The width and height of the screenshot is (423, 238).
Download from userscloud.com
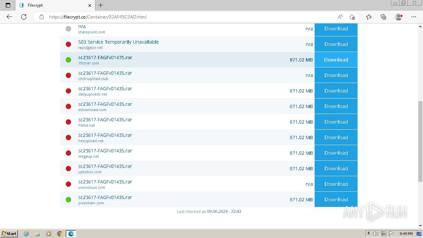point(336,184)
